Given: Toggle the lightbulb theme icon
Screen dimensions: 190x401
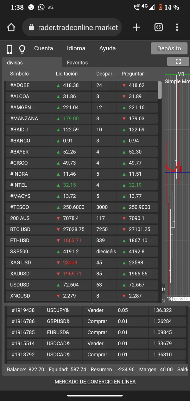Looking at the screenshot, I should pyautogui.click(x=22, y=49).
